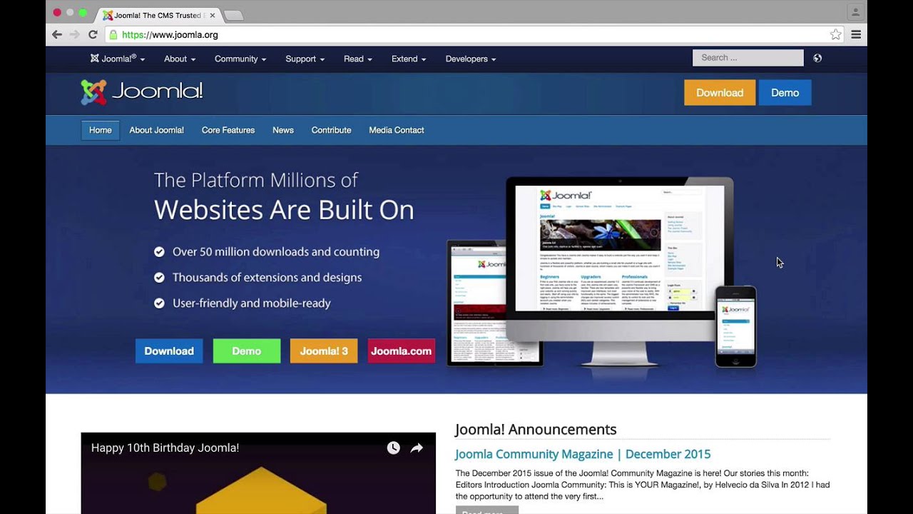Click the orange Joomla! 3 button
The width and height of the screenshot is (913, 514).
pyautogui.click(x=324, y=351)
